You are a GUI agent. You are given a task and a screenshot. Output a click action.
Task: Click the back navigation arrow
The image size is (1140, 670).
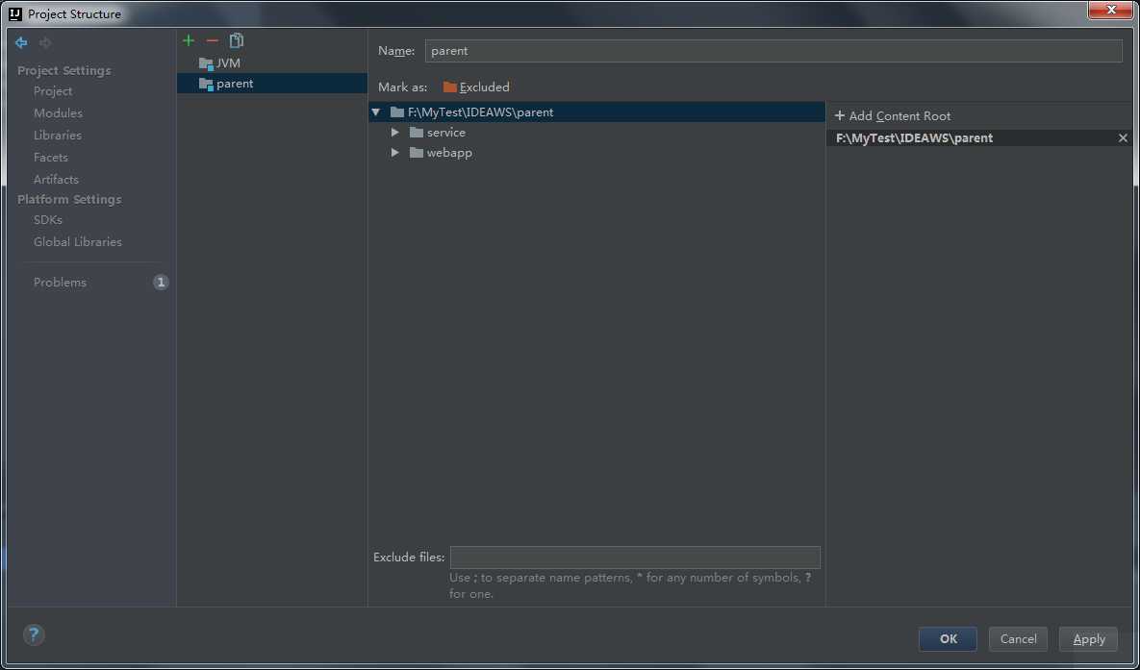pyautogui.click(x=21, y=43)
